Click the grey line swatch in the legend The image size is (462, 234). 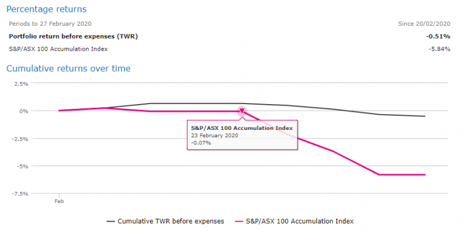[110, 221]
